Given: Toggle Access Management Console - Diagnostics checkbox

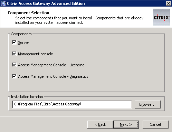Looking at the screenshot, I should tap(14, 76).
